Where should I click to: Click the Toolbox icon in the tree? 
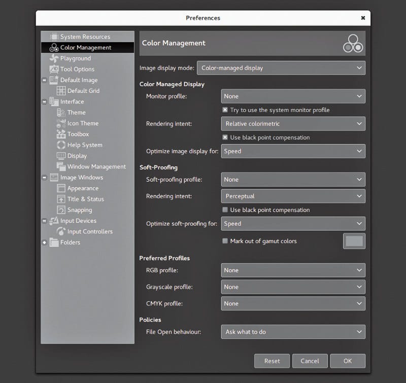pos(61,134)
